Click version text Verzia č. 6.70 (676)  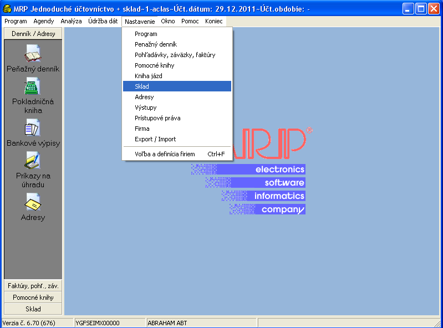[x=29, y=323]
